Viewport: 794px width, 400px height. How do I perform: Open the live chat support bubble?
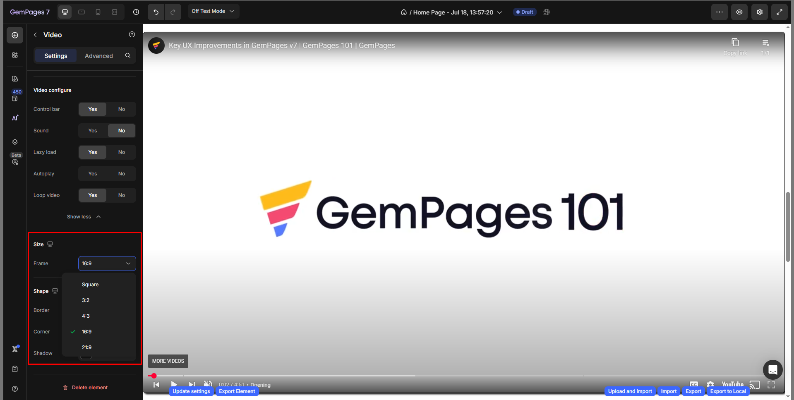click(x=772, y=369)
